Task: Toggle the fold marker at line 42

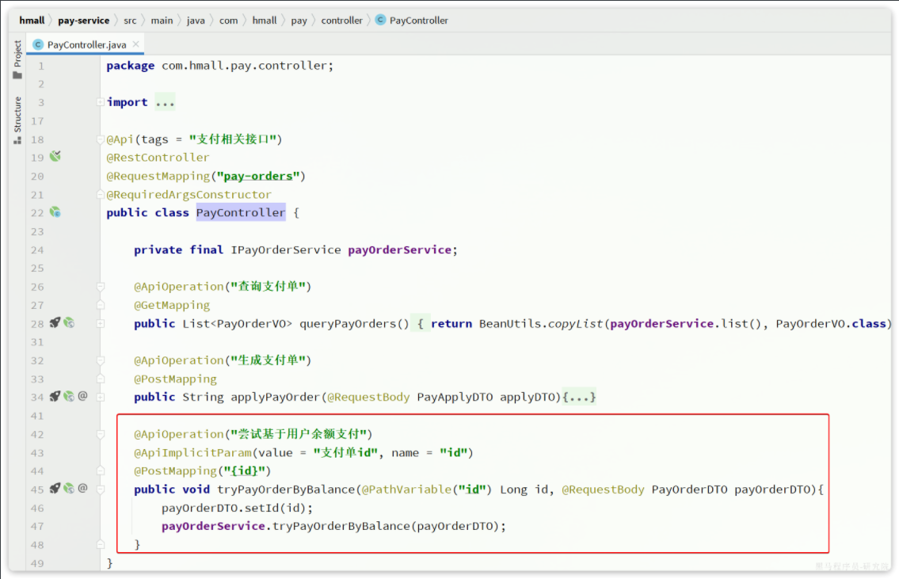Action: click(101, 435)
